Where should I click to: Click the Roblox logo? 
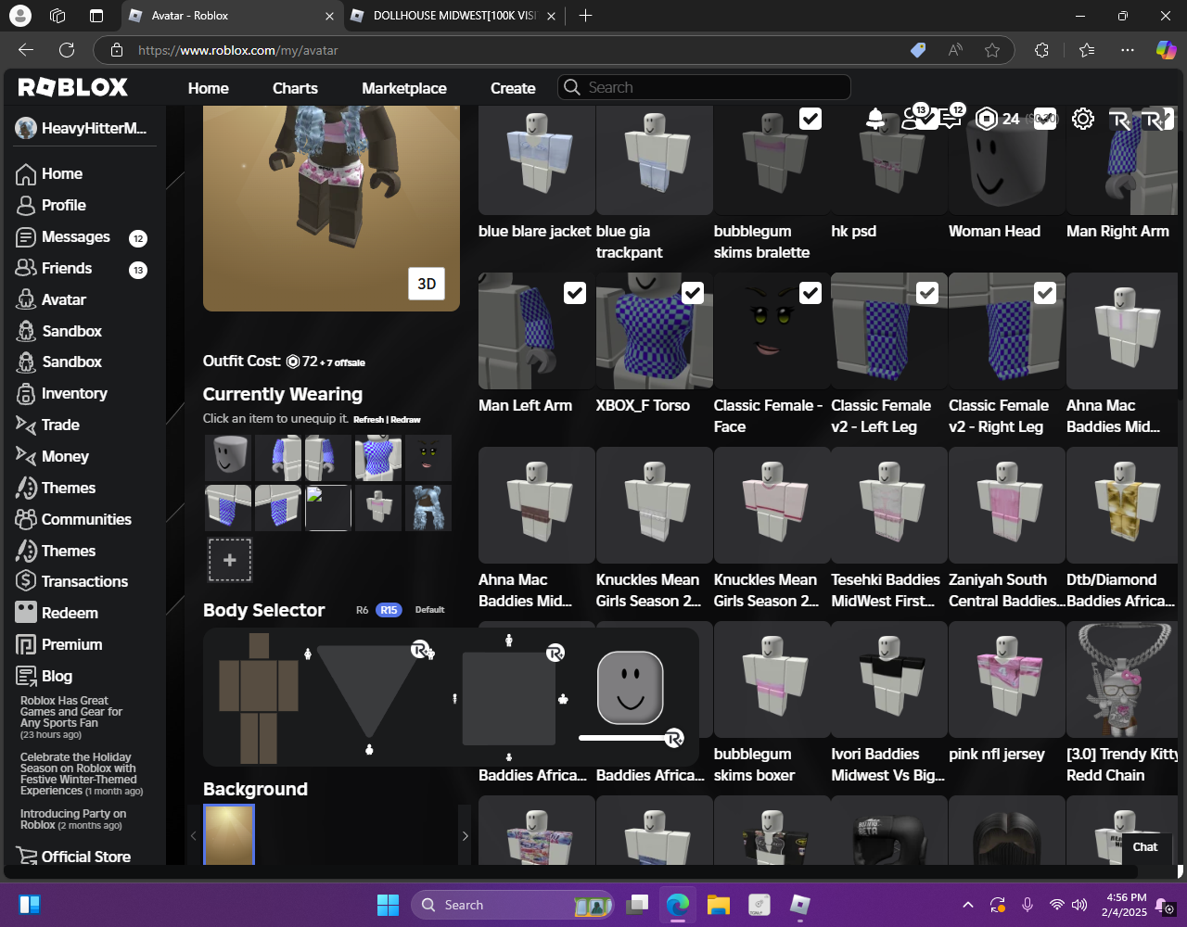click(73, 88)
